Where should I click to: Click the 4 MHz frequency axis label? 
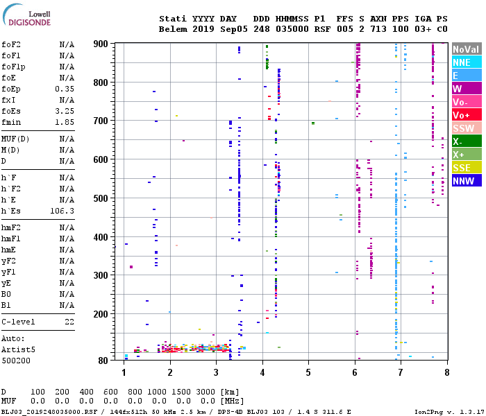[262, 372]
